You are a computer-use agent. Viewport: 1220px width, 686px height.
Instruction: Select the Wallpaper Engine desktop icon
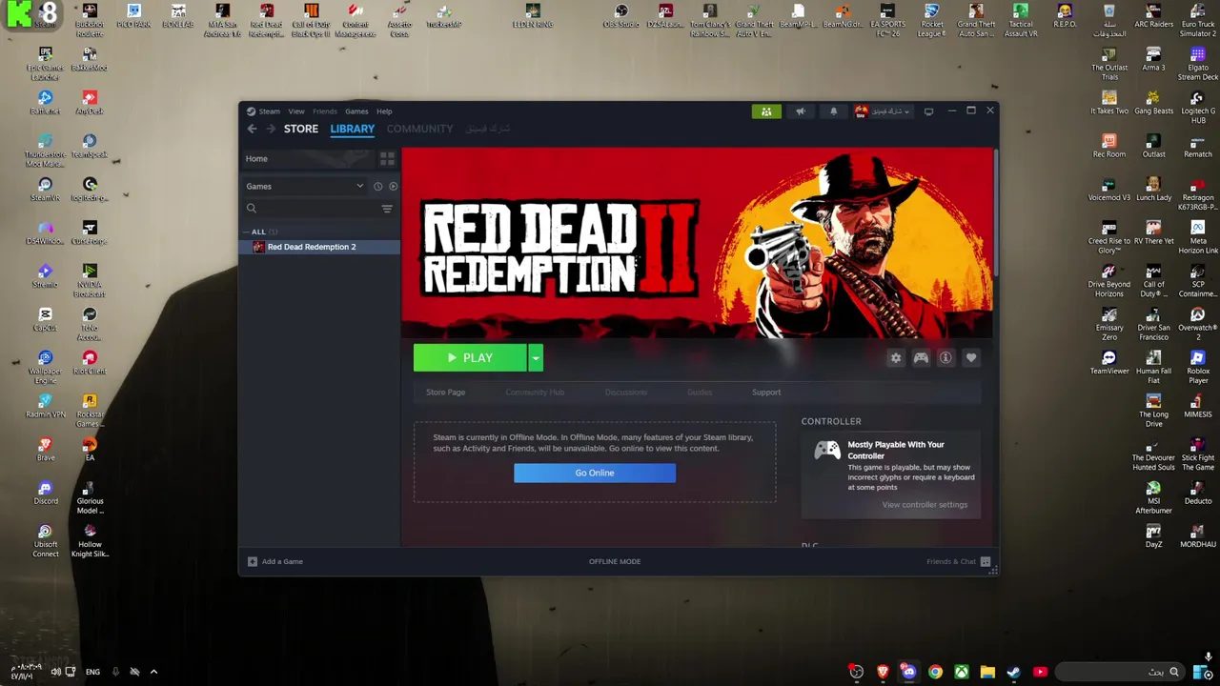point(45,367)
